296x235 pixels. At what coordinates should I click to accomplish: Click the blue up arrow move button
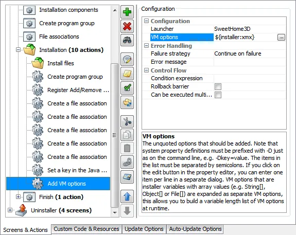(127, 196)
